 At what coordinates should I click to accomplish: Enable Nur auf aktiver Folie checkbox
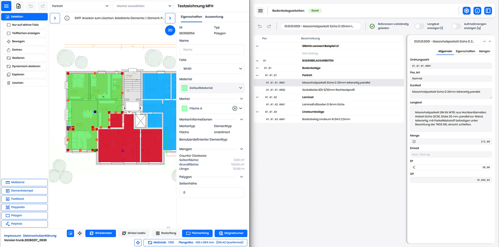point(9,25)
